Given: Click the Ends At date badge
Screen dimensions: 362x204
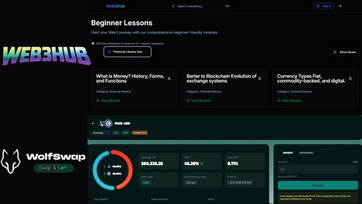Looking at the screenshot, I should tap(240, 183).
